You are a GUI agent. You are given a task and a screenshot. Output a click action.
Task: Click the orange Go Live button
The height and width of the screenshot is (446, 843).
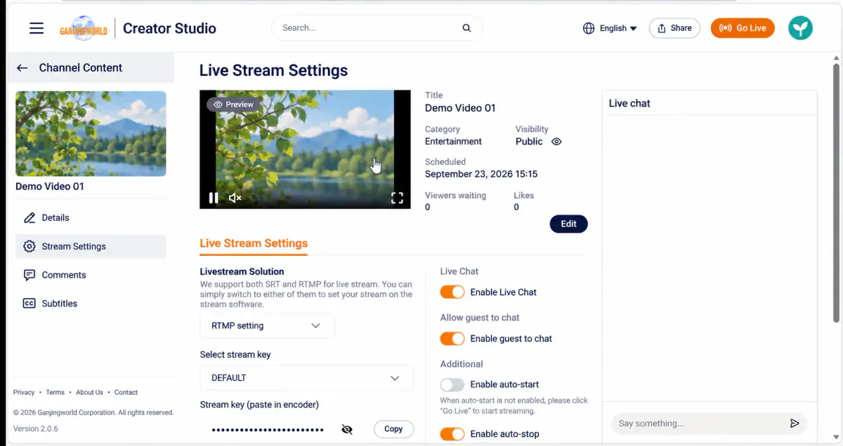pyautogui.click(x=743, y=28)
